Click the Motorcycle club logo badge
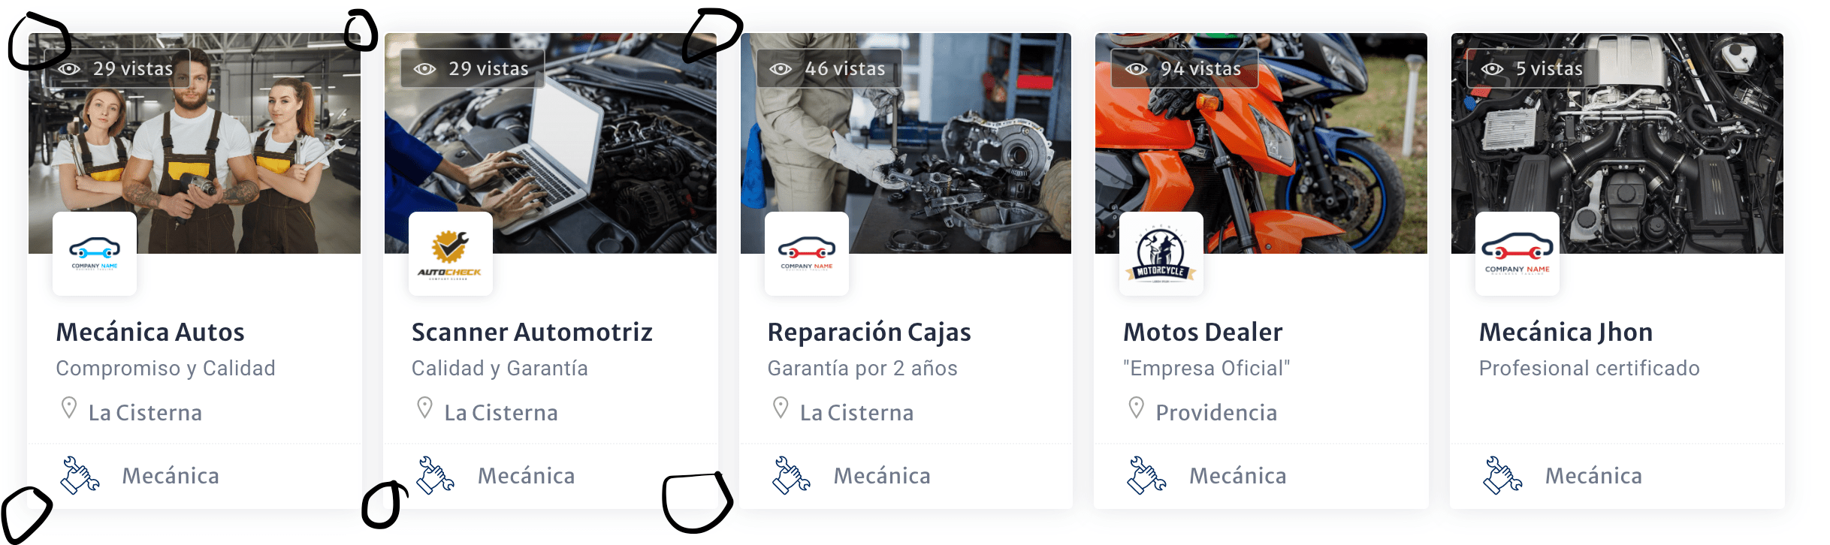Viewport: 1830px width, 545px height. [1161, 254]
